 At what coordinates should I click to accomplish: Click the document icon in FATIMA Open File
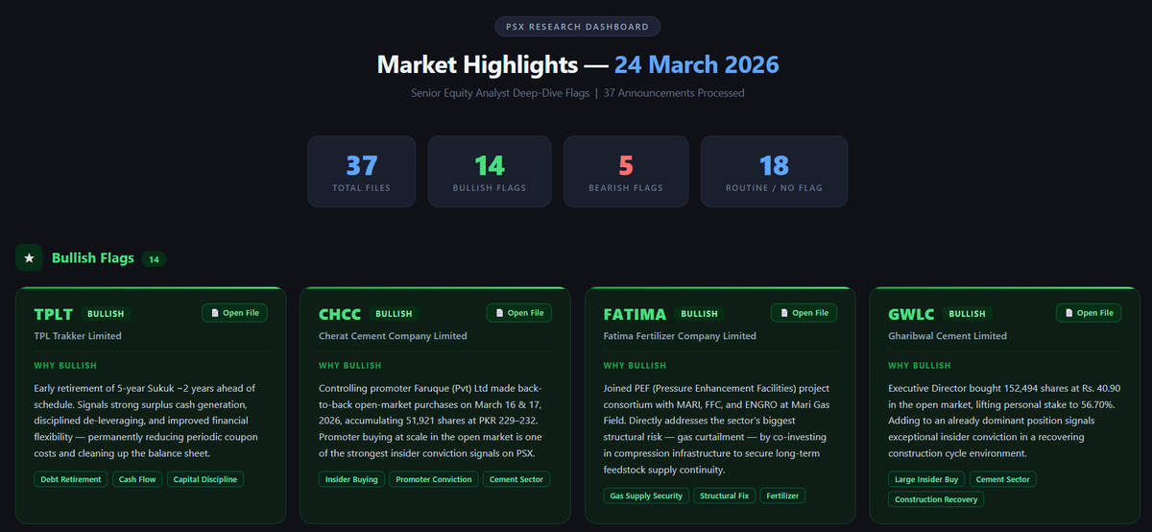(x=782, y=313)
